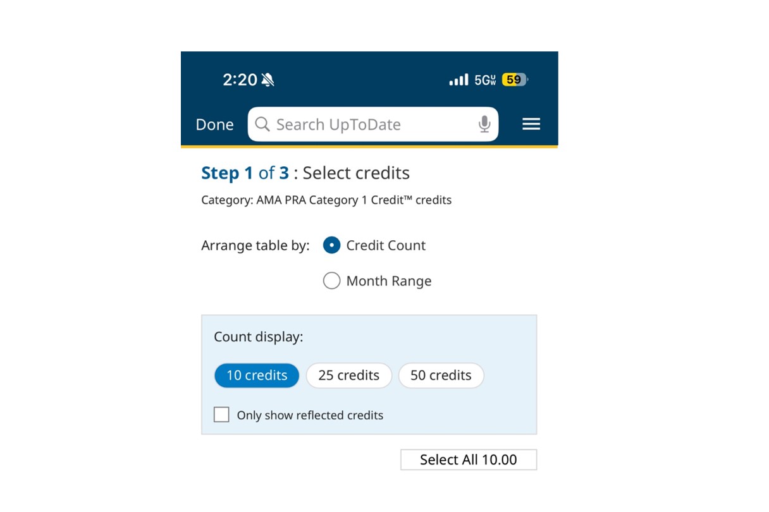Click the Select All 10.00 button

point(469,460)
